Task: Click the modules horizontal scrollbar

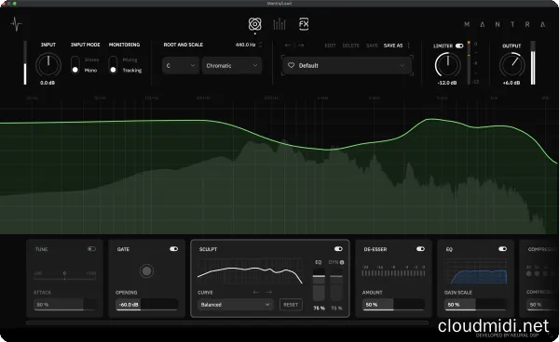Action: tap(227, 322)
